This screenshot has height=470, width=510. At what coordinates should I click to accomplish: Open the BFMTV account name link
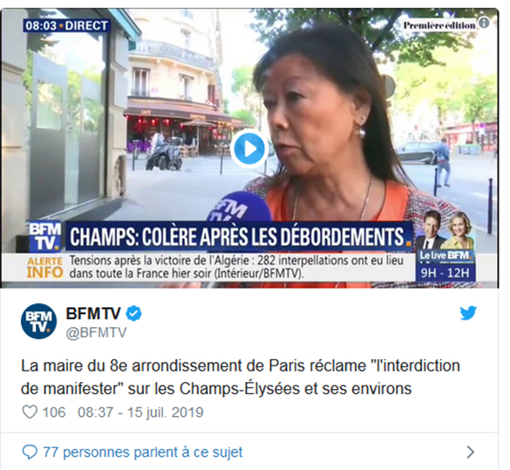(x=93, y=314)
